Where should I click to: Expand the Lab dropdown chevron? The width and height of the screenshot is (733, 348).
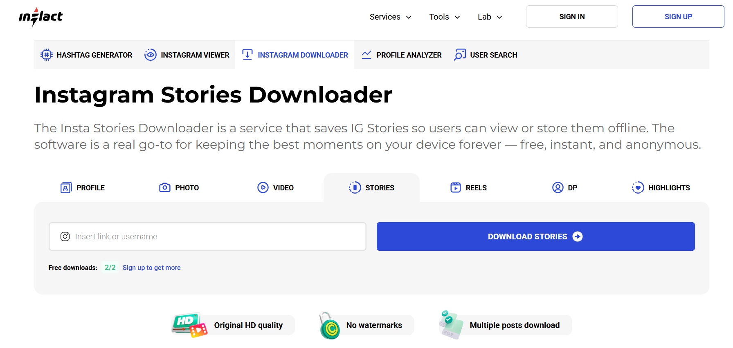[499, 17]
